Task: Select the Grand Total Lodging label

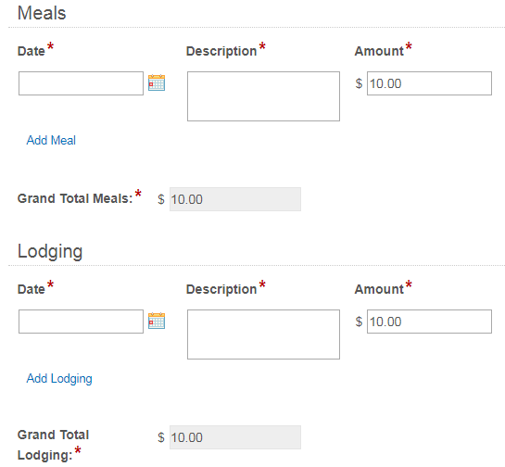Action: tap(53, 445)
